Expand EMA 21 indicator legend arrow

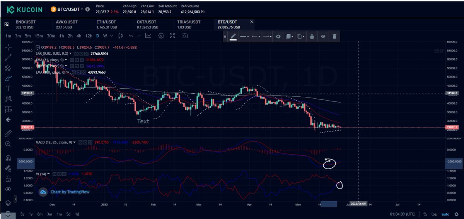click(66, 60)
